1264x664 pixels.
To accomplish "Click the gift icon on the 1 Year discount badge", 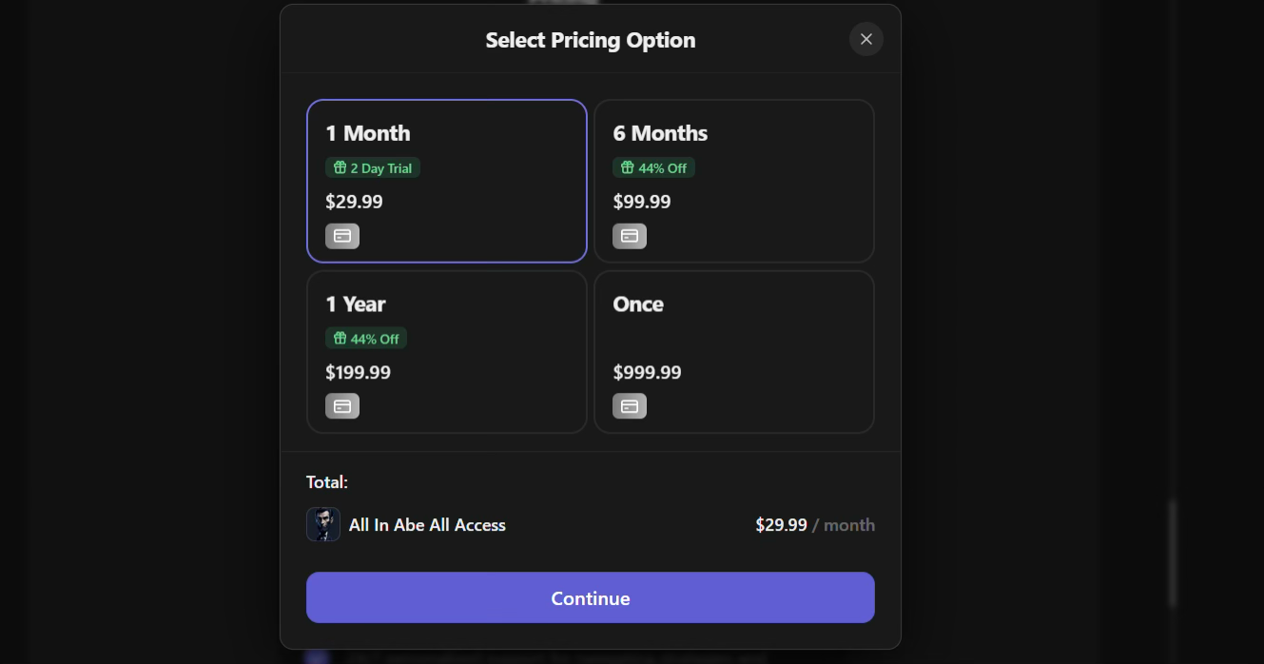I will pyautogui.click(x=340, y=338).
